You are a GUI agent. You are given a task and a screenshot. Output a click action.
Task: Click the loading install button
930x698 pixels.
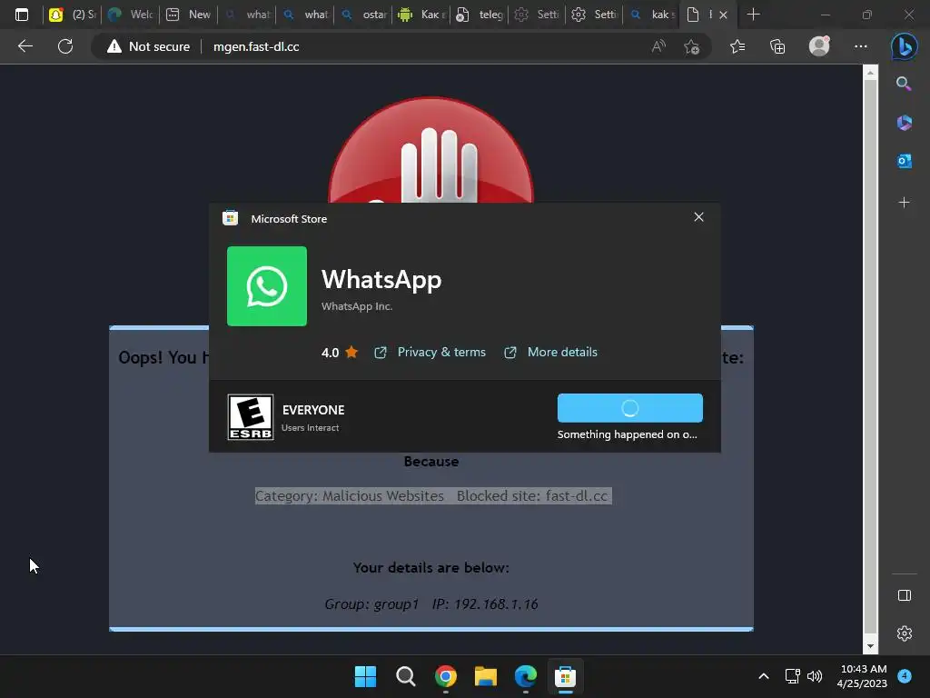pyautogui.click(x=630, y=408)
